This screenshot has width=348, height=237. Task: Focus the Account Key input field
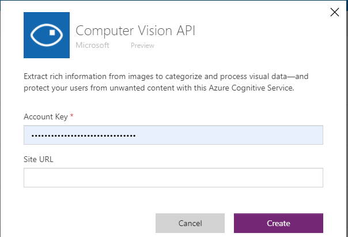173,136
